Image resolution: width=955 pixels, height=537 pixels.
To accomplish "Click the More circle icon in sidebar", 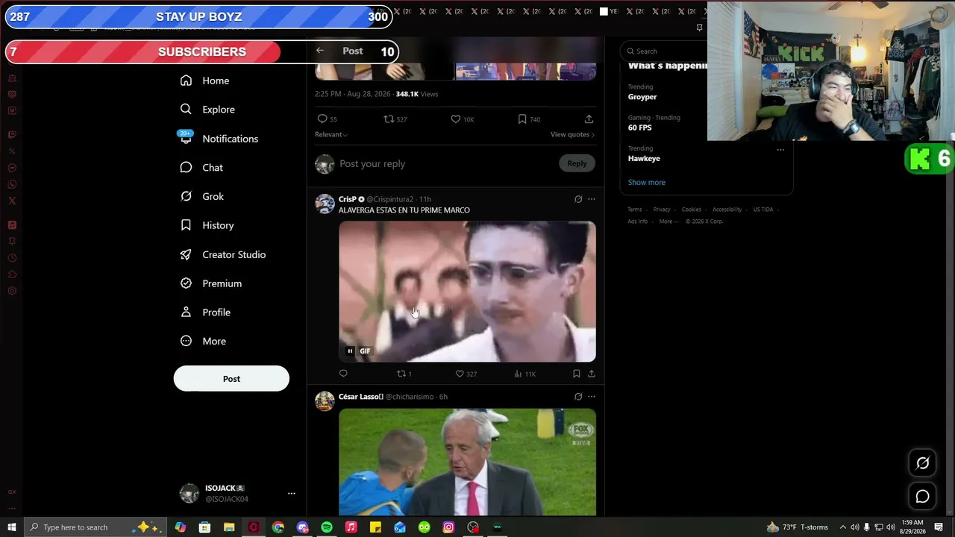I will coord(186,341).
